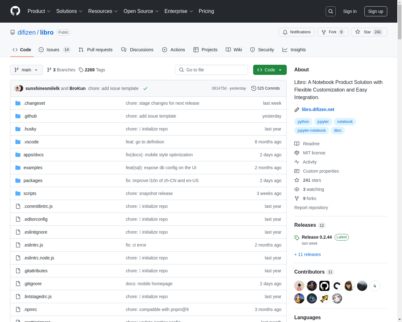
Task: Open the .vscode folder icon
Action: (x=18, y=142)
